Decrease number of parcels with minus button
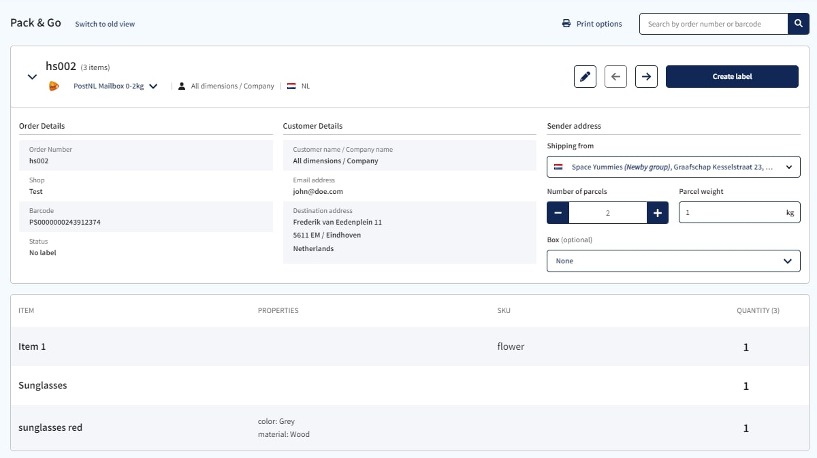 pyautogui.click(x=558, y=213)
